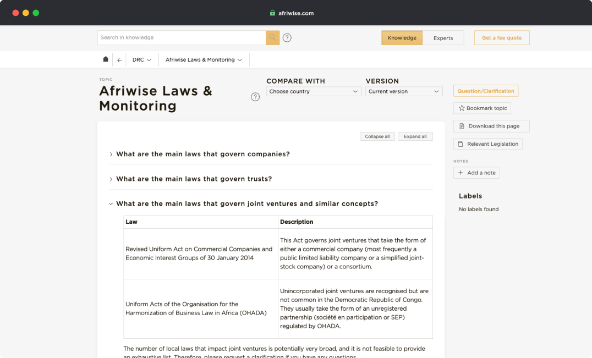Click the red close window button
This screenshot has width=592, height=358.
(15, 13)
